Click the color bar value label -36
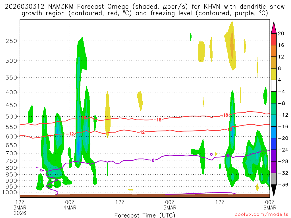 (283, 185)
